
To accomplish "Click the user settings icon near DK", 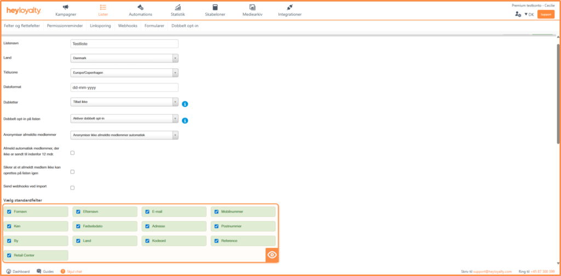I will point(518,14).
